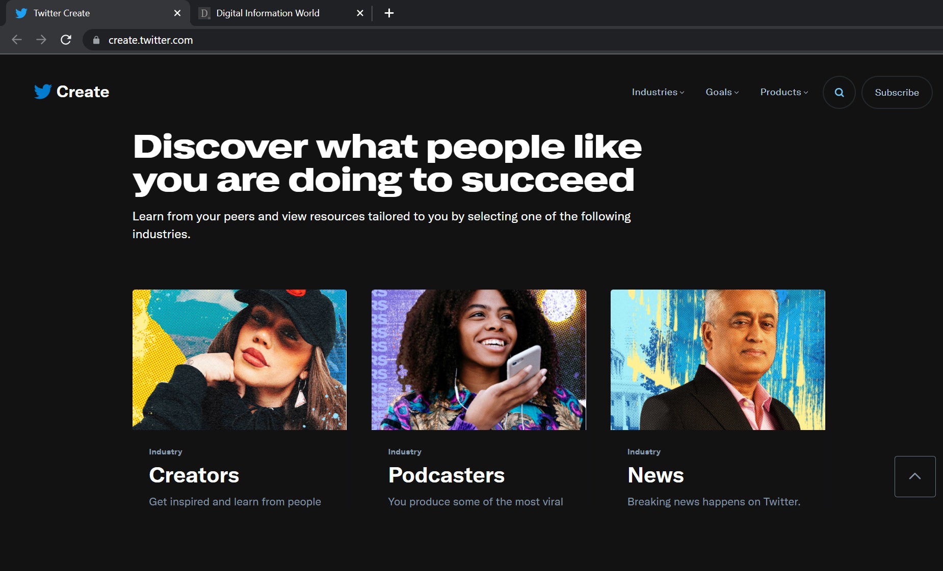Open the Podcasters industry heading link
This screenshot has height=571, width=943.
(446, 475)
